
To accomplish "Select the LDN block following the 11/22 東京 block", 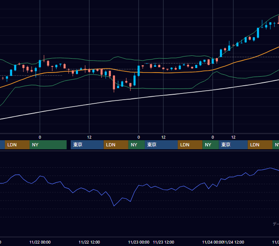I will pos(116,145).
